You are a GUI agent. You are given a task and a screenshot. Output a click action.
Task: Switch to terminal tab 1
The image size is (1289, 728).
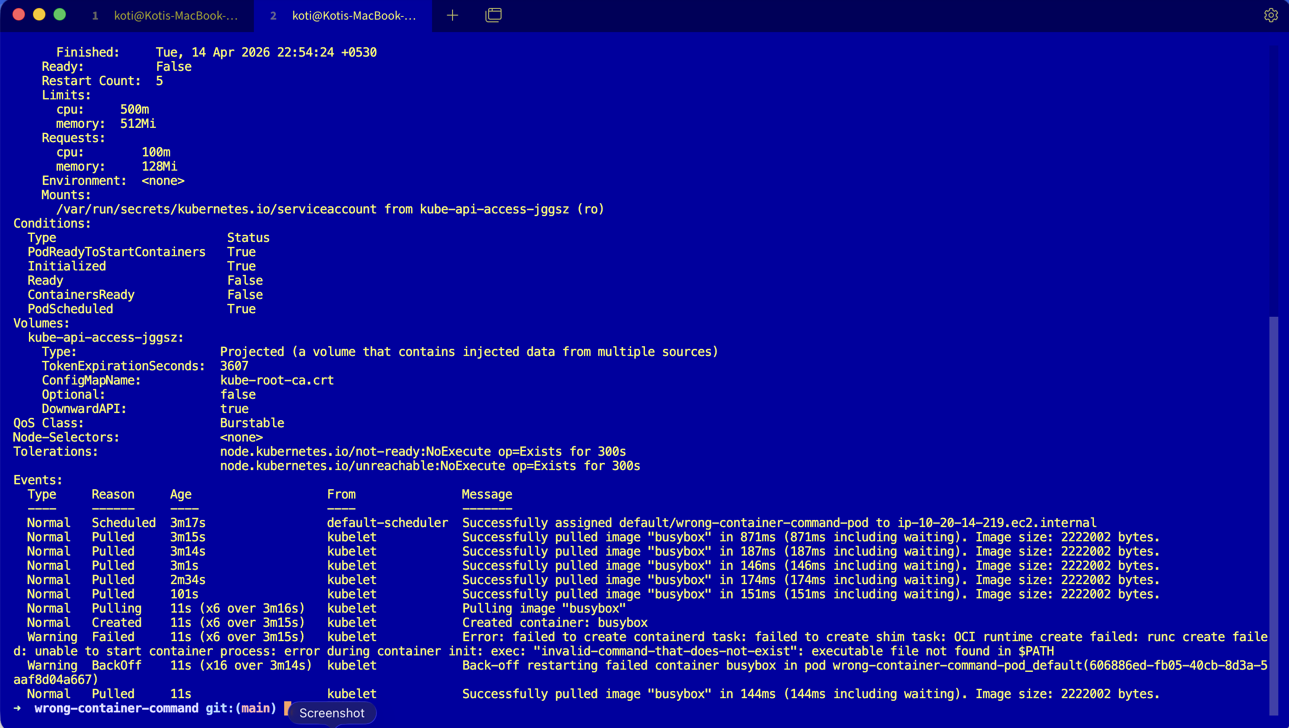click(165, 16)
